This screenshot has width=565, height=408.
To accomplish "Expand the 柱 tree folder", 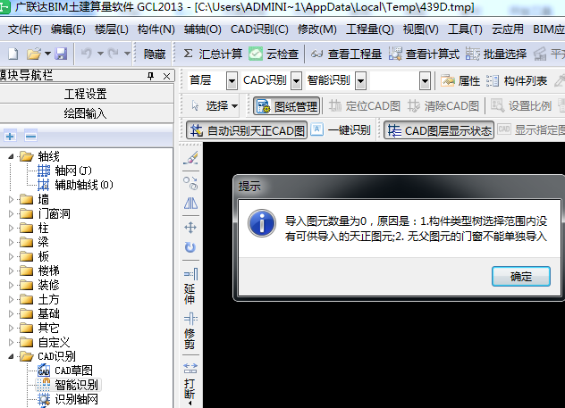I will (11, 229).
